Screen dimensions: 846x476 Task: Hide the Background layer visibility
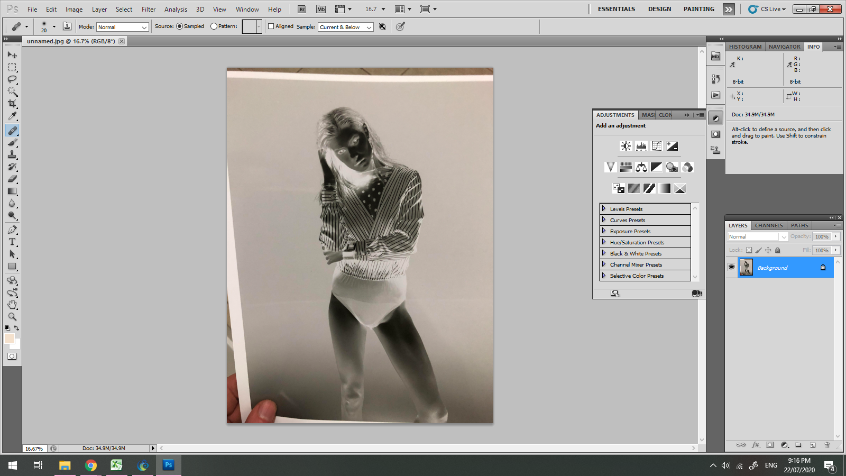click(x=731, y=267)
